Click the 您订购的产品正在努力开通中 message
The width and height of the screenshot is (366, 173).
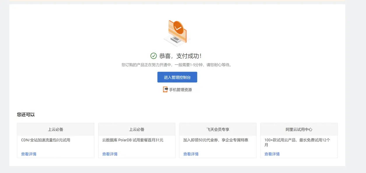pos(177,65)
